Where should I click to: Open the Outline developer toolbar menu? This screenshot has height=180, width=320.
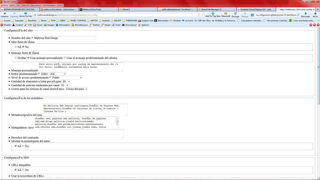(x=95, y=25)
